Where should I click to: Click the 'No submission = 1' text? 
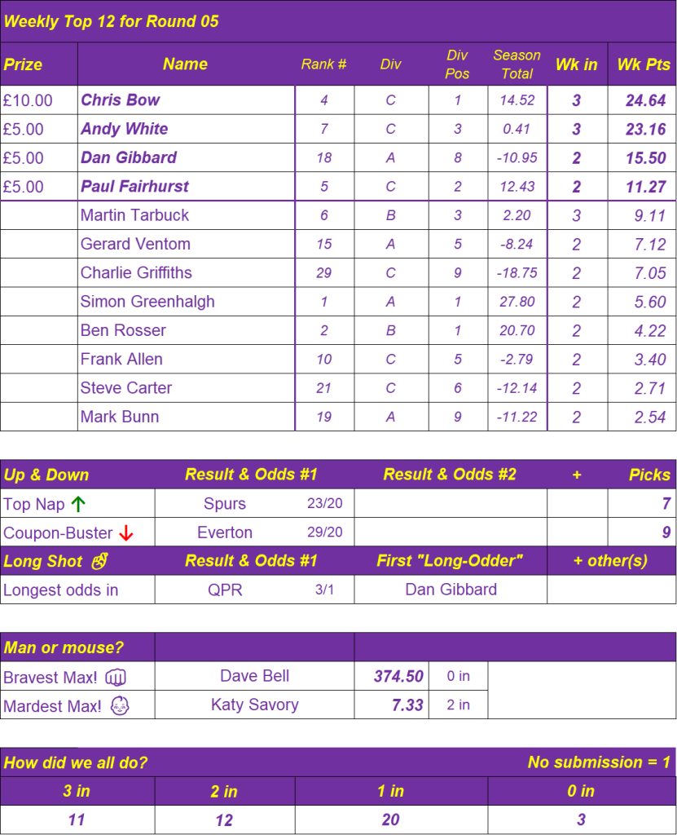click(599, 762)
